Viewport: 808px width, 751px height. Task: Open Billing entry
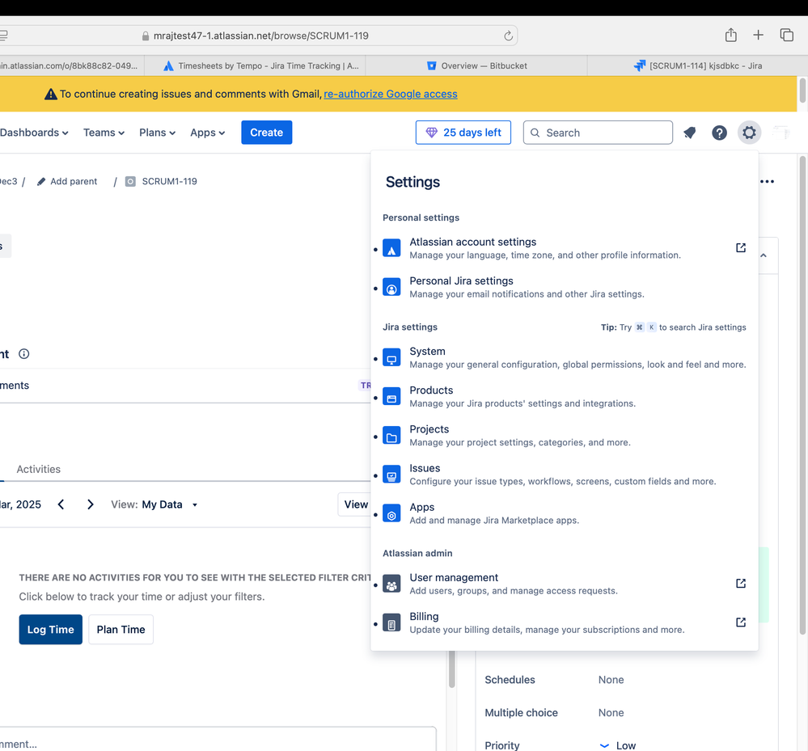coord(565,622)
